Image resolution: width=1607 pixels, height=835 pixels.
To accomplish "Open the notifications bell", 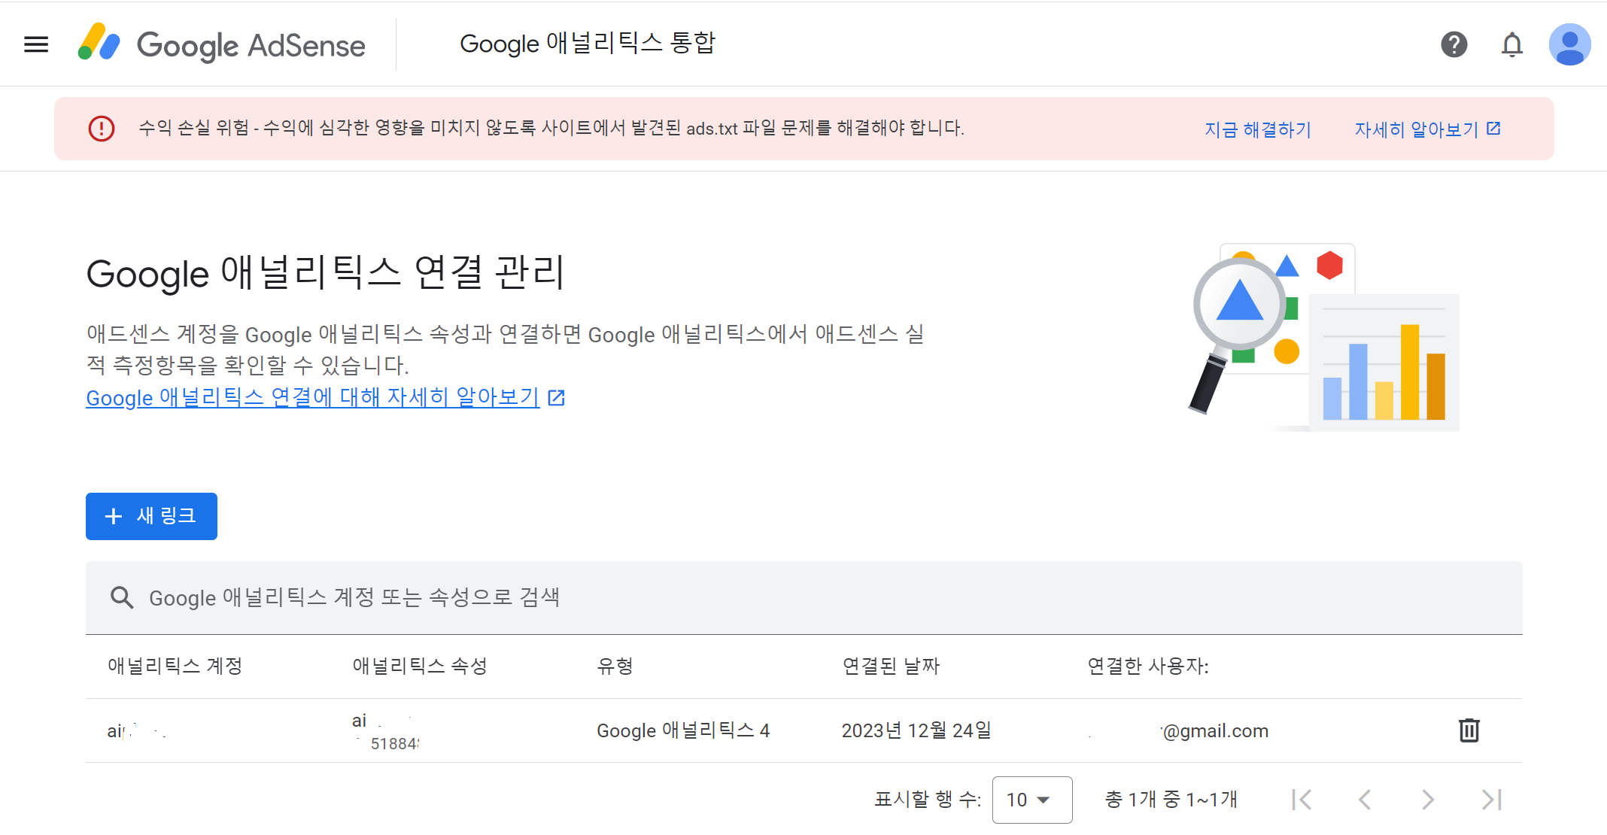I will tap(1511, 44).
